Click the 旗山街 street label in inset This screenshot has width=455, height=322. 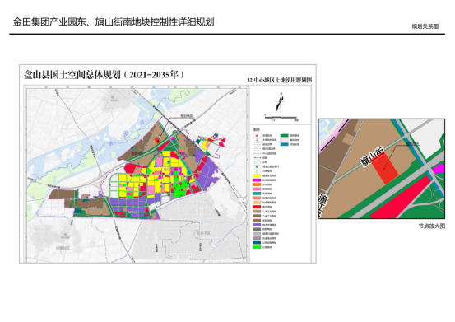pyautogui.click(x=372, y=157)
